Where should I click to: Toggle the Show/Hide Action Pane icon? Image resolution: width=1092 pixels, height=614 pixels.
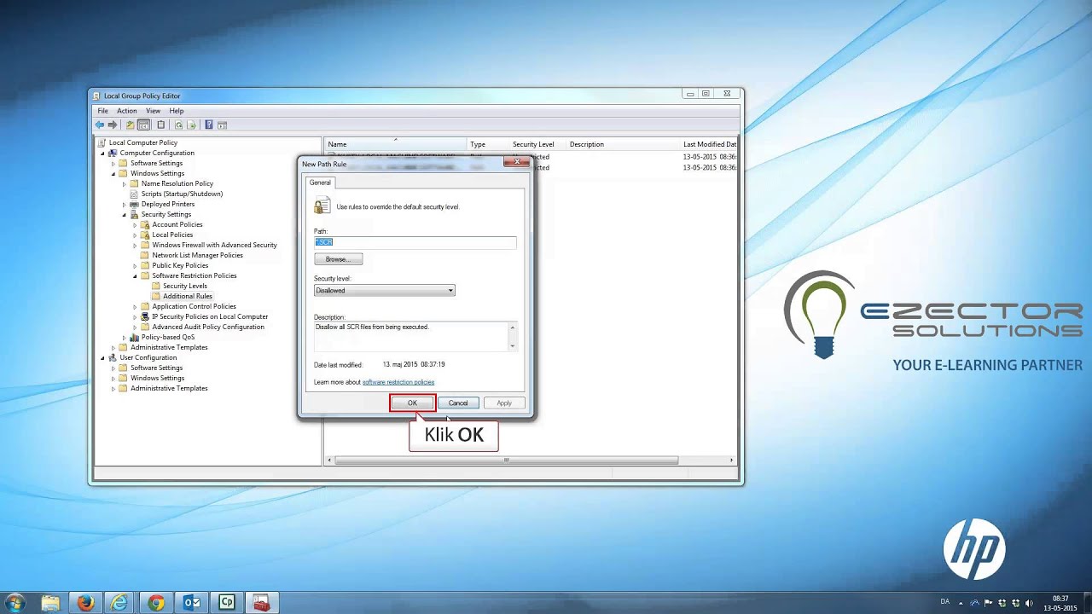coord(222,125)
